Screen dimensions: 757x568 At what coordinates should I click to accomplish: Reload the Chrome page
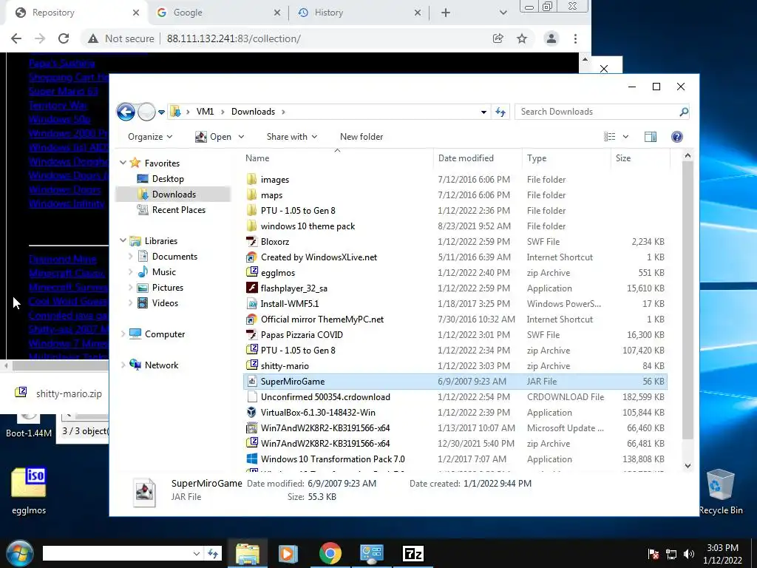64,38
